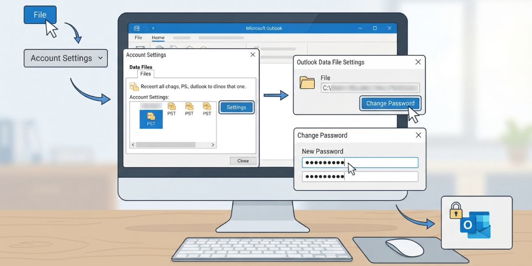Select the Files tab in Account Settings
Image resolution: width=532 pixels, height=266 pixels.
[145, 74]
